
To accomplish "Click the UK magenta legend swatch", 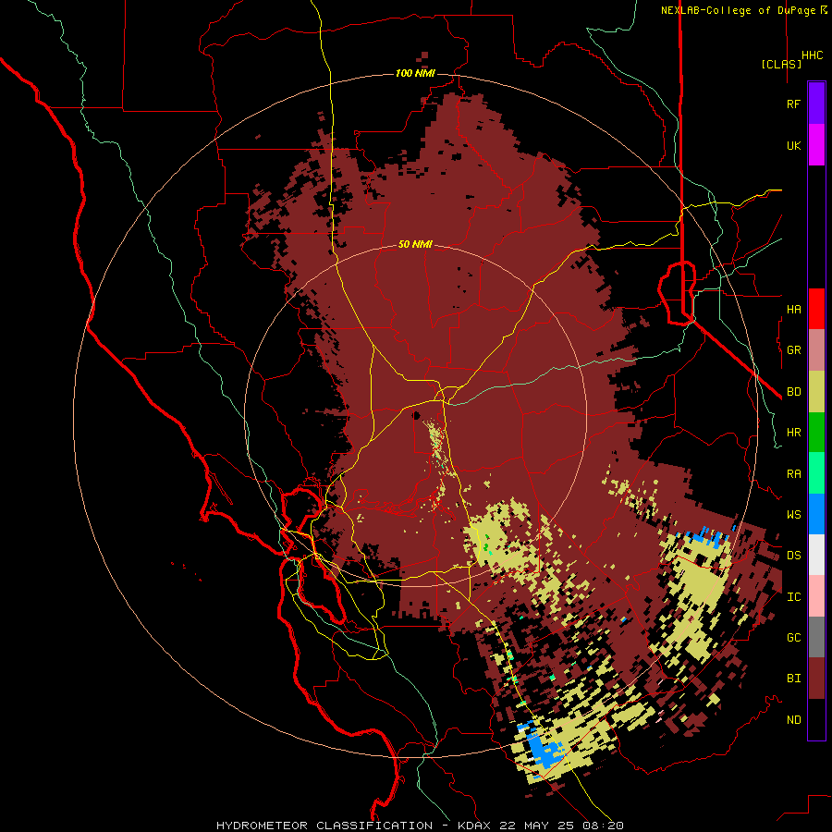I will click(816, 145).
